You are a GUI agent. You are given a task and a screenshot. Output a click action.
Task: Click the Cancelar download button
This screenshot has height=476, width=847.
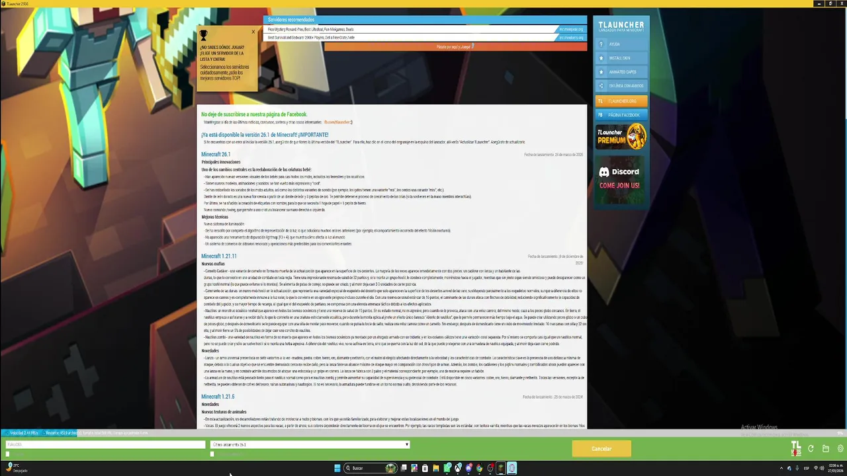tap(602, 449)
